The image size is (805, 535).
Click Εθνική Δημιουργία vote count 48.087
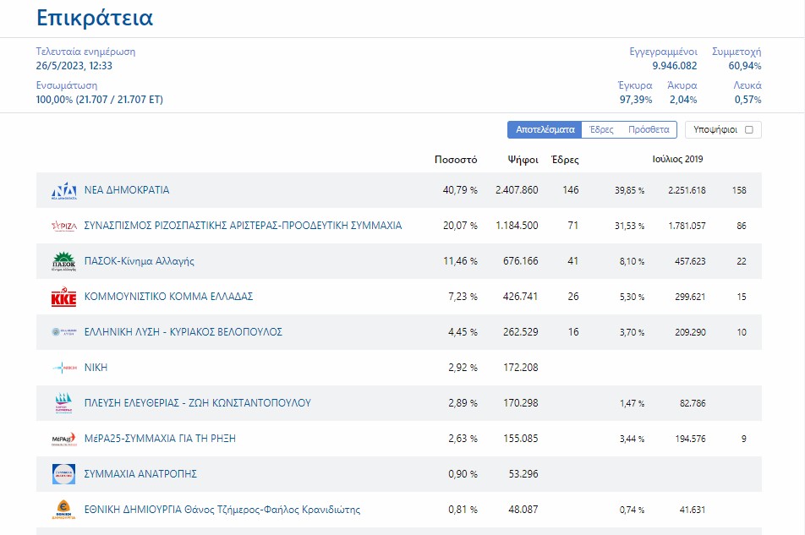point(523,510)
